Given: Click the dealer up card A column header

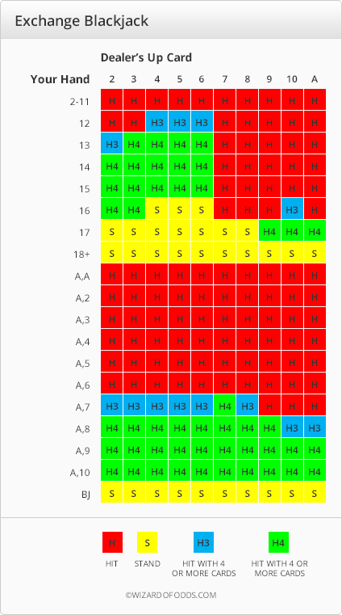Looking at the screenshot, I should (315, 79).
